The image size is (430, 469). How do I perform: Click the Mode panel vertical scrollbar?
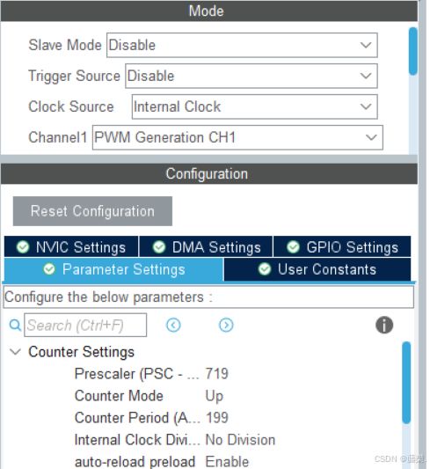tap(413, 51)
